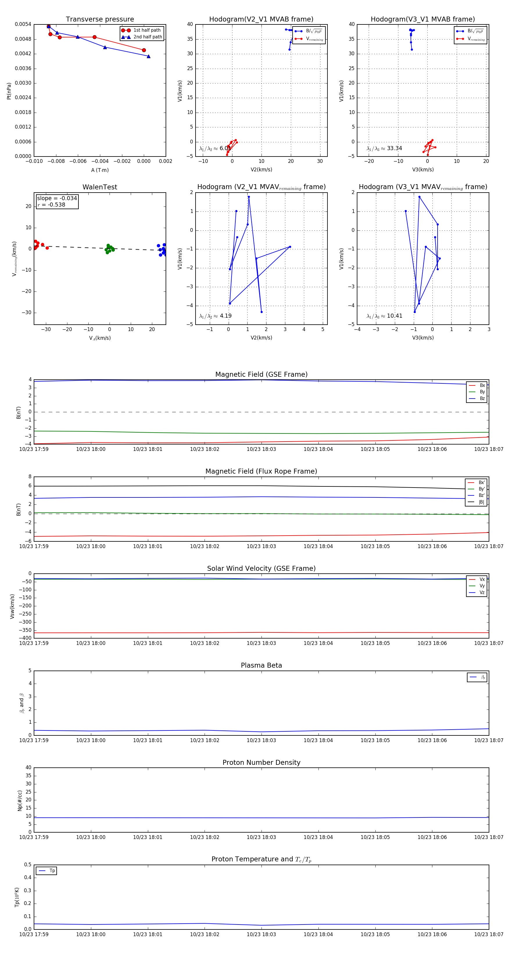Image resolution: width=523 pixels, height=960 pixels.
Task: Click the "slope = -0.034" annotation
Action: click(57, 198)
